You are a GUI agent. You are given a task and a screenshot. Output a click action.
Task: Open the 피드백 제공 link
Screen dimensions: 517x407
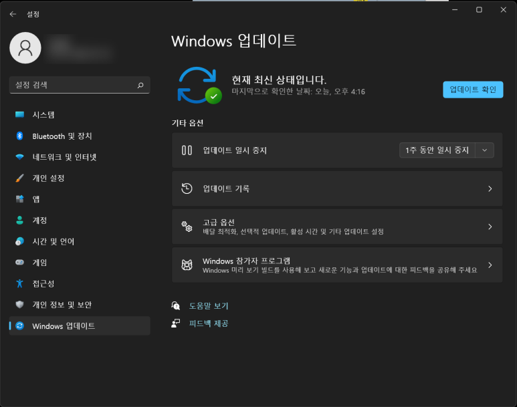click(209, 323)
